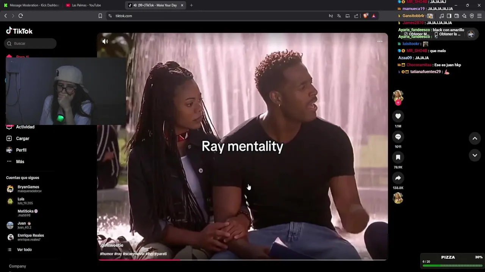Switch to Message Moderation Kick tab
This screenshot has height=272, width=485.
(31, 5)
